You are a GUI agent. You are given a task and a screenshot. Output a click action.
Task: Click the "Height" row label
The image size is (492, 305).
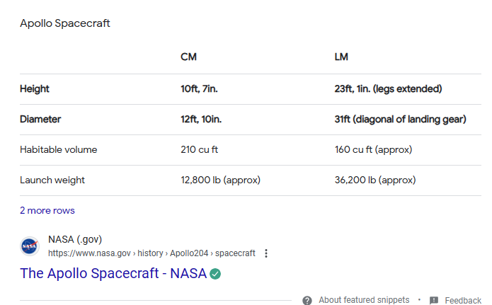click(35, 89)
